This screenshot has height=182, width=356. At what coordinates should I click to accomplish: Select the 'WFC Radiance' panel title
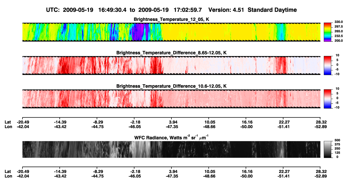[x=171, y=137]
